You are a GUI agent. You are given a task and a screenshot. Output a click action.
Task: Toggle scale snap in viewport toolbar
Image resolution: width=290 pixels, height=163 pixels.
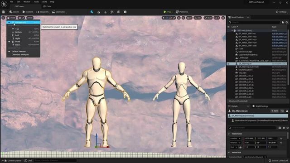point(208,18)
